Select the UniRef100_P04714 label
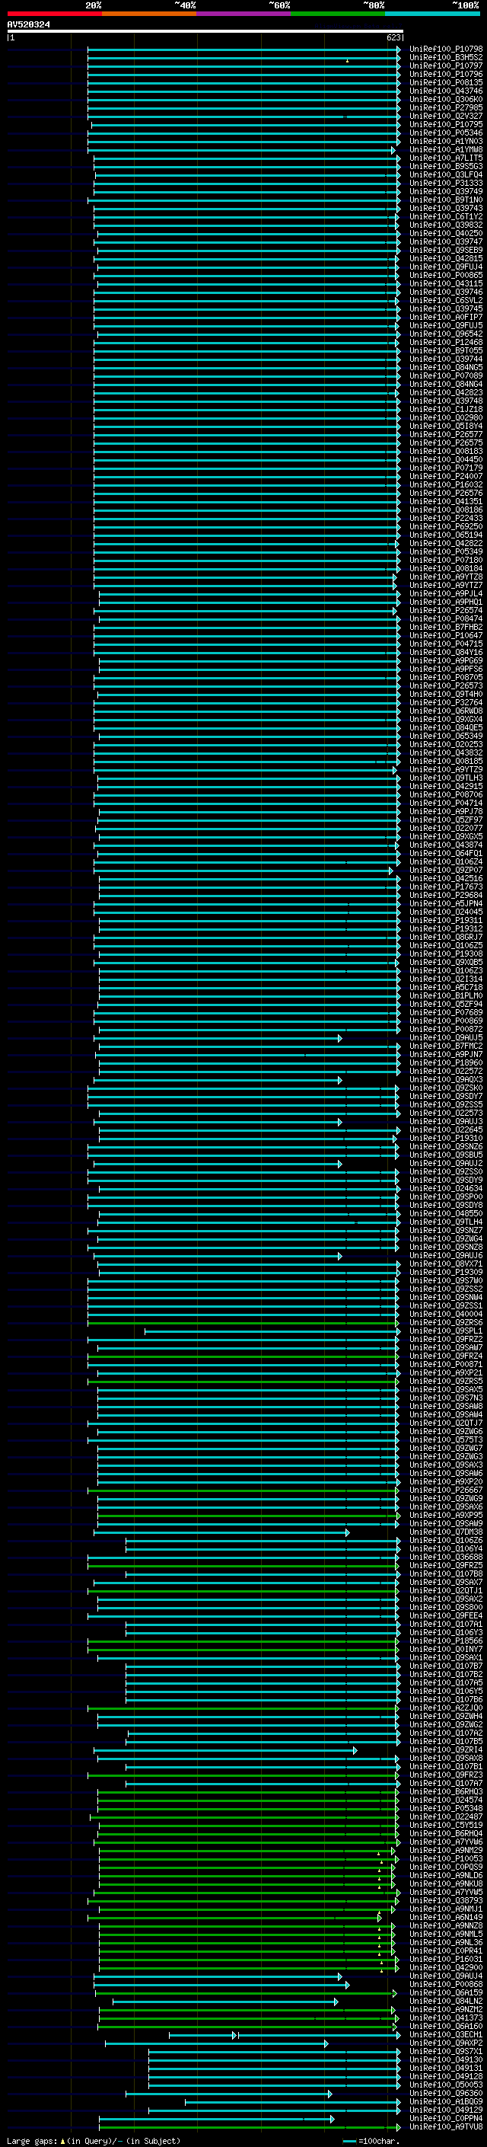487x2147 pixels. coord(446,803)
